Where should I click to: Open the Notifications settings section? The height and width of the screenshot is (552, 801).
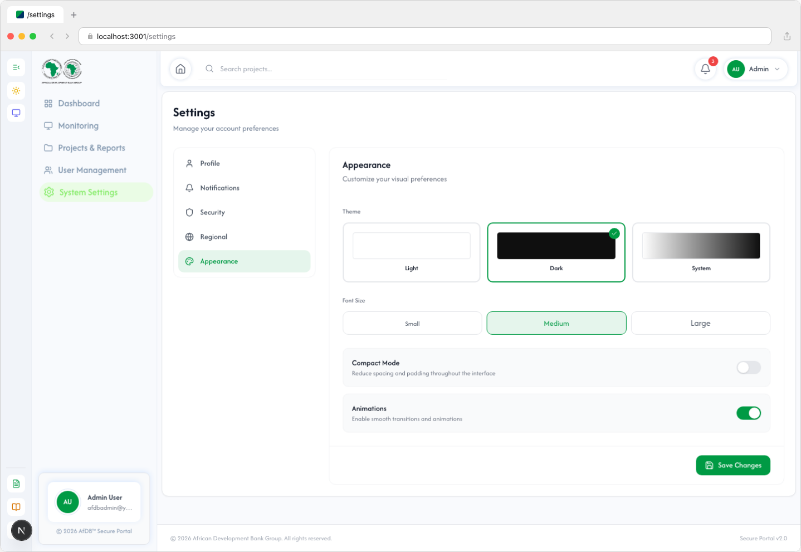coord(244,188)
